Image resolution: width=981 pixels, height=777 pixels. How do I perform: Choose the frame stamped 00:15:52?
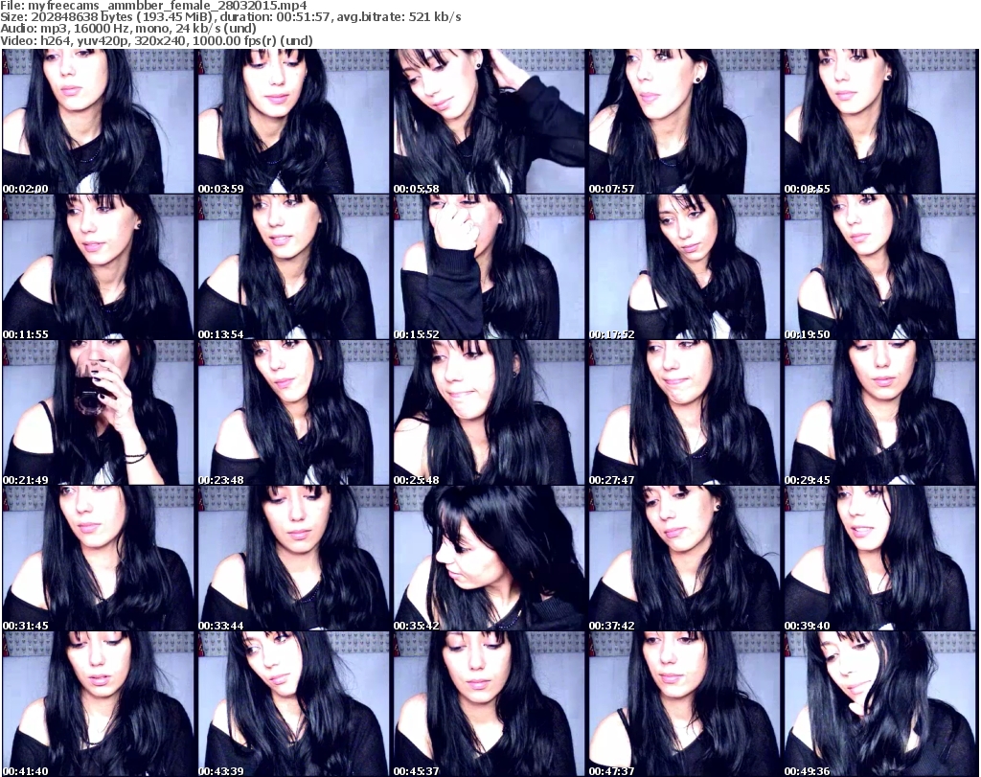pyautogui.click(x=489, y=267)
